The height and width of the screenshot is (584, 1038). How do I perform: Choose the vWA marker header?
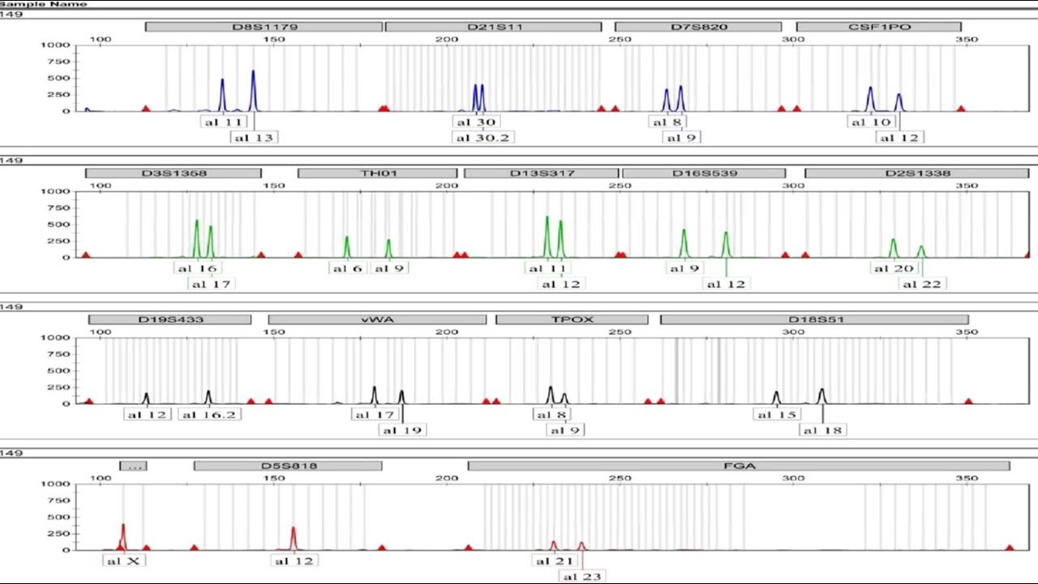(x=377, y=319)
